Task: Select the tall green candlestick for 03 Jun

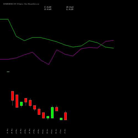Action: [52, 113]
